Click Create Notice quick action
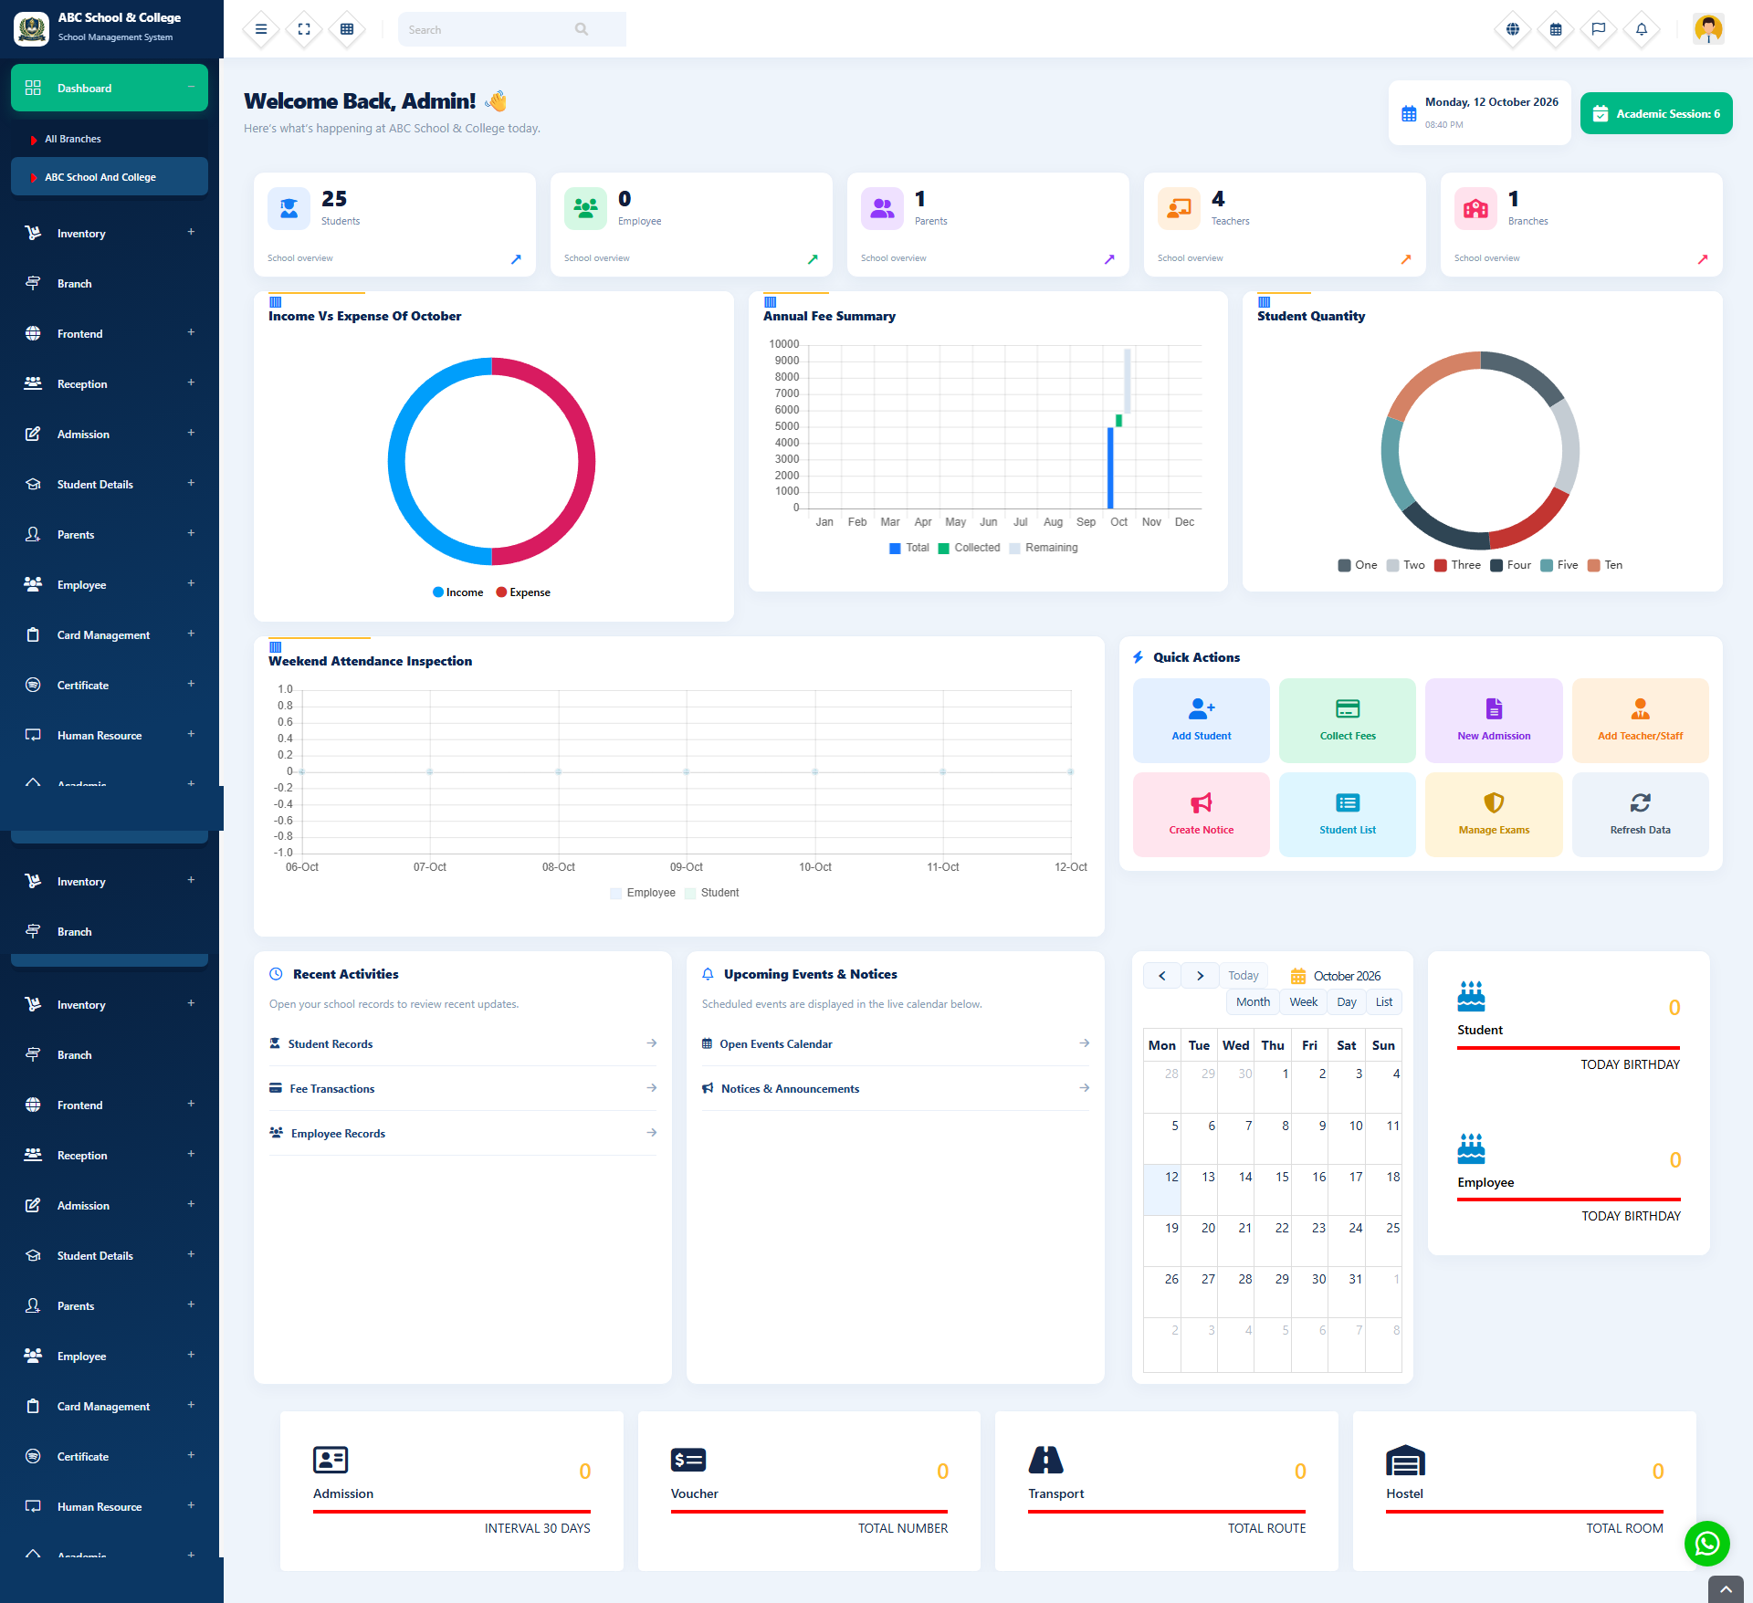Viewport: 1753px width, 1603px height. 1202,814
